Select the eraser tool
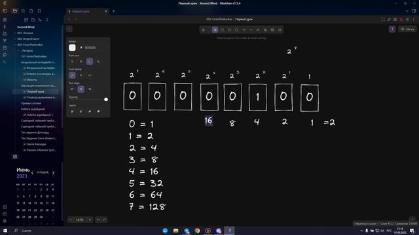 coord(280,30)
